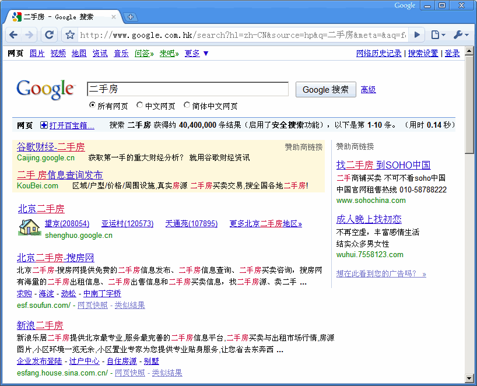477x386 pixels.
Task: Reload the page with the refresh icon
Action: tap(50, 35)
